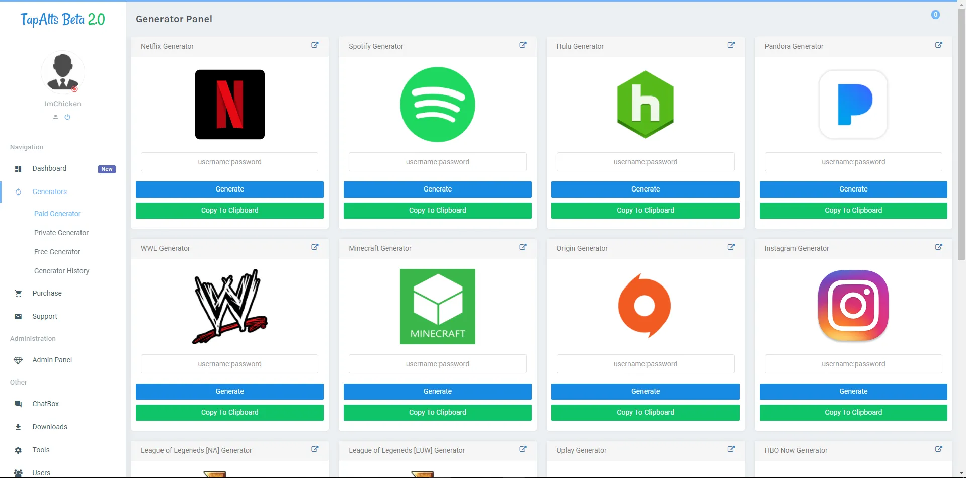Go to Private Generator

[61, 233]
